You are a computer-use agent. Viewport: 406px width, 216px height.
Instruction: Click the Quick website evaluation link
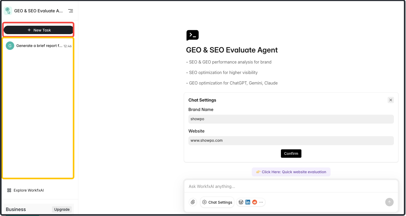coord(291,172)
